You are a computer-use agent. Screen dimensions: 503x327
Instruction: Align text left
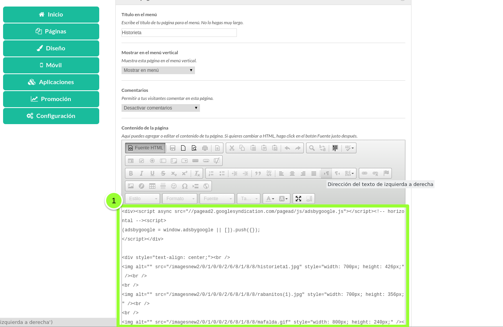[x=281, y=173]
